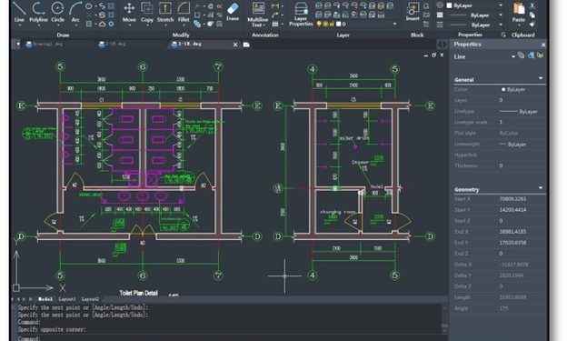Select the Arc tool

tap(75, 12)
